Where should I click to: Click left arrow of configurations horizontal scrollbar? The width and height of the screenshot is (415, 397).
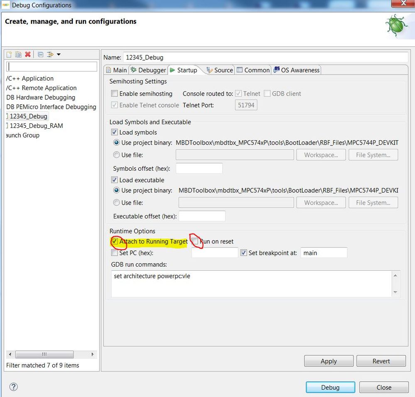[10, 354]
